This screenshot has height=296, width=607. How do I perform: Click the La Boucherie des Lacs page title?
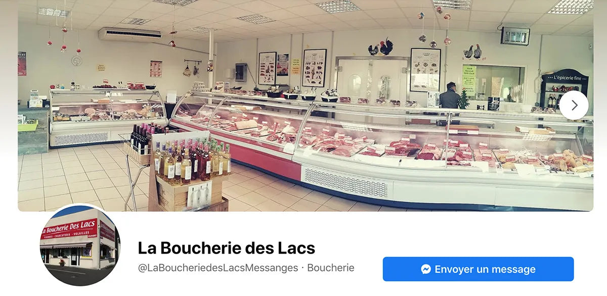click(x=227, y=248)
